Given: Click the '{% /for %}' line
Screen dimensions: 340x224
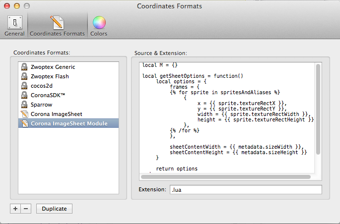Looking at the screenshot, I should click(185, 130).
